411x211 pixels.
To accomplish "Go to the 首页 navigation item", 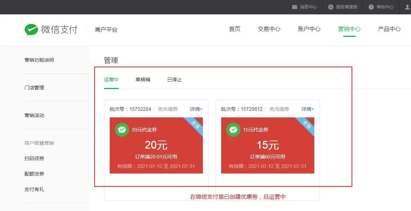I will [x=235, y=29].
